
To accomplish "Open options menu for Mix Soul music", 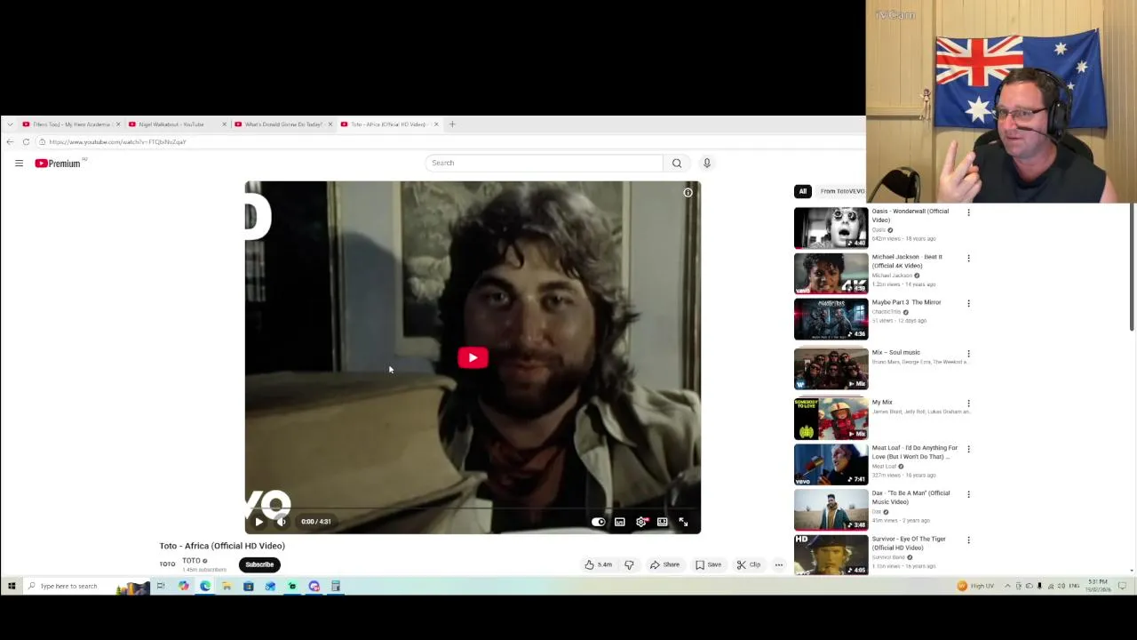I will (968, 353).
